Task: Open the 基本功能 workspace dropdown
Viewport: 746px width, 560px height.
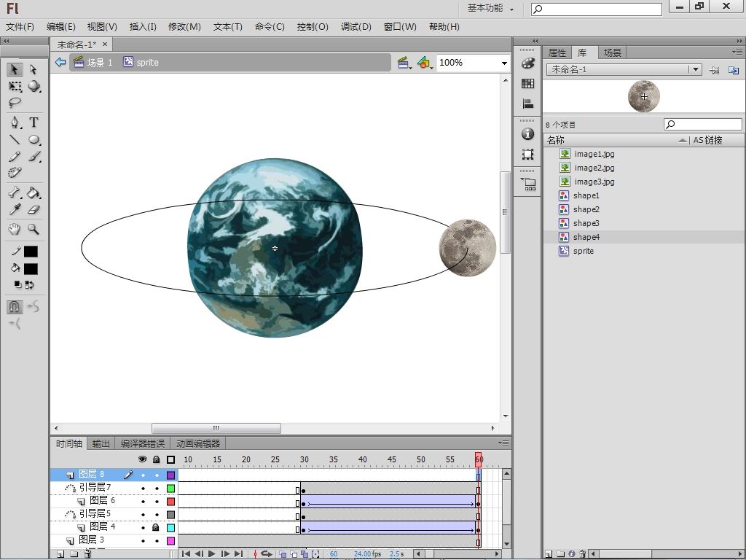Action: (491, 8)
